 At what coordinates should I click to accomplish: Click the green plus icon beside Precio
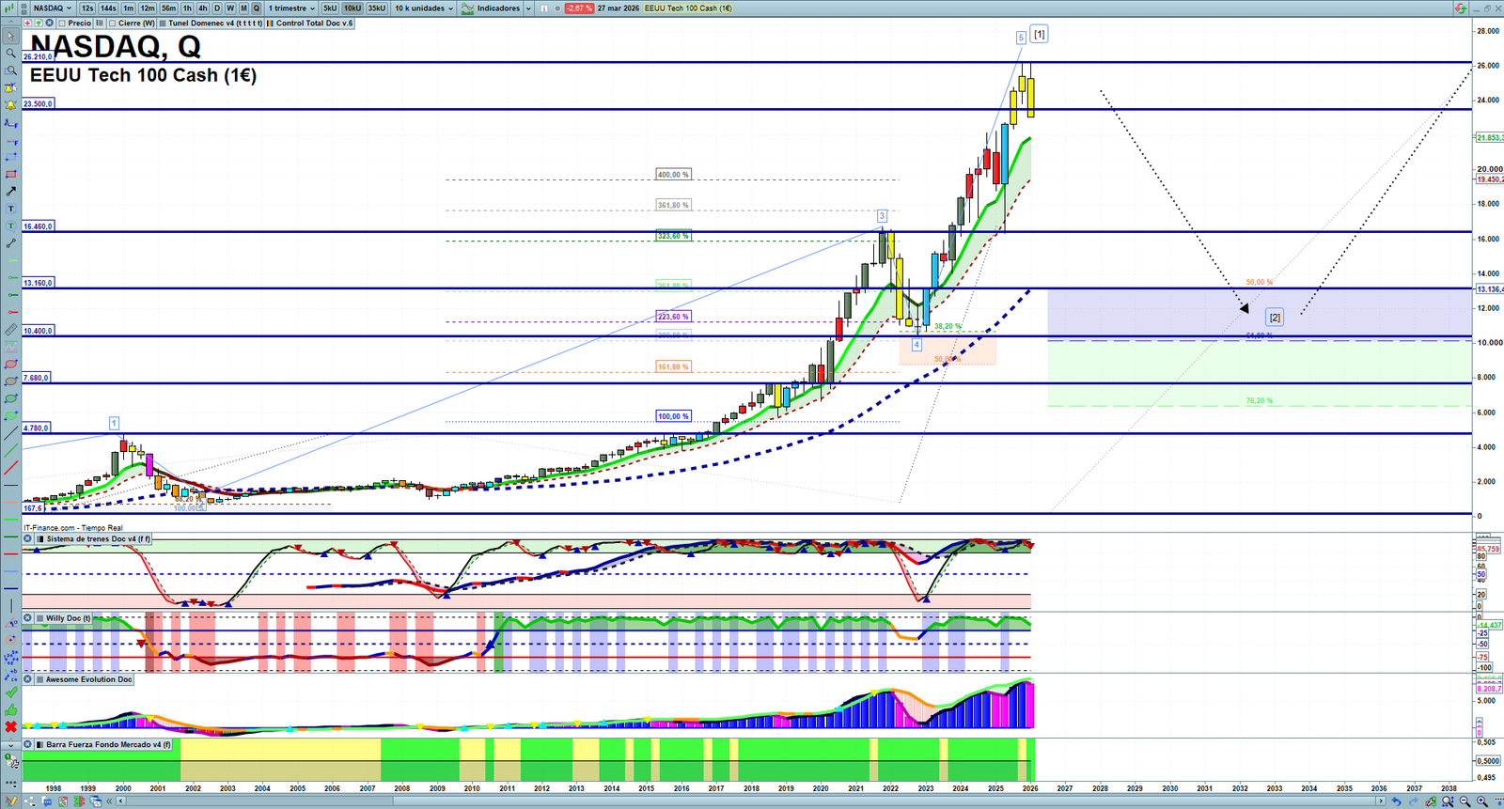coord(39,23)
